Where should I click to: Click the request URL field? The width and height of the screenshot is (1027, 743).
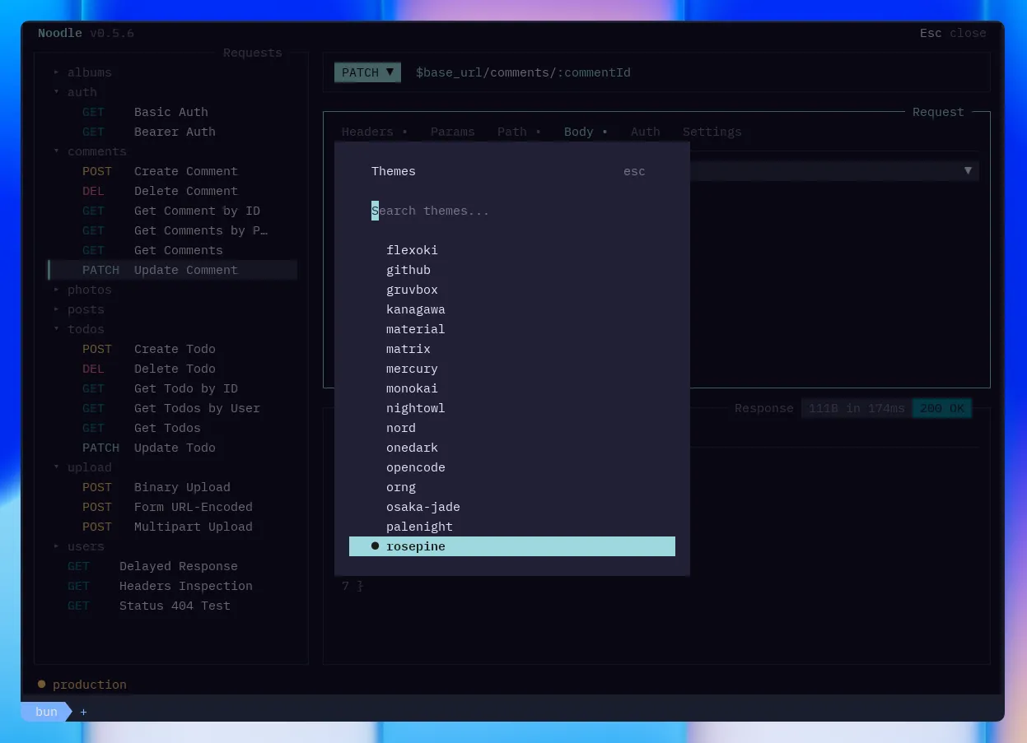pyautogui.click(x=523, y=72)
